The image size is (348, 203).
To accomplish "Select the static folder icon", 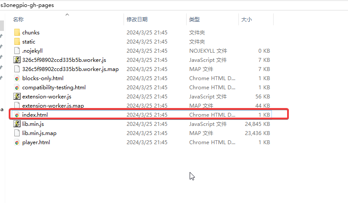I will [17, 41].
